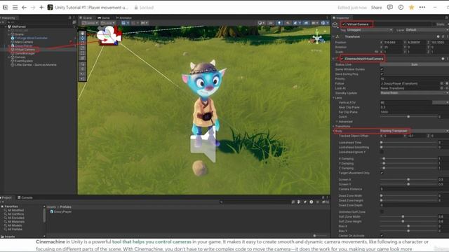Toggle scene lighting lightbulb icon
This screenshot has width=449, height=252.
click(x=279, y=23)
